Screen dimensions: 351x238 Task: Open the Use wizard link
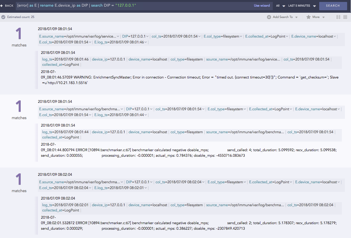coord(262,6)
